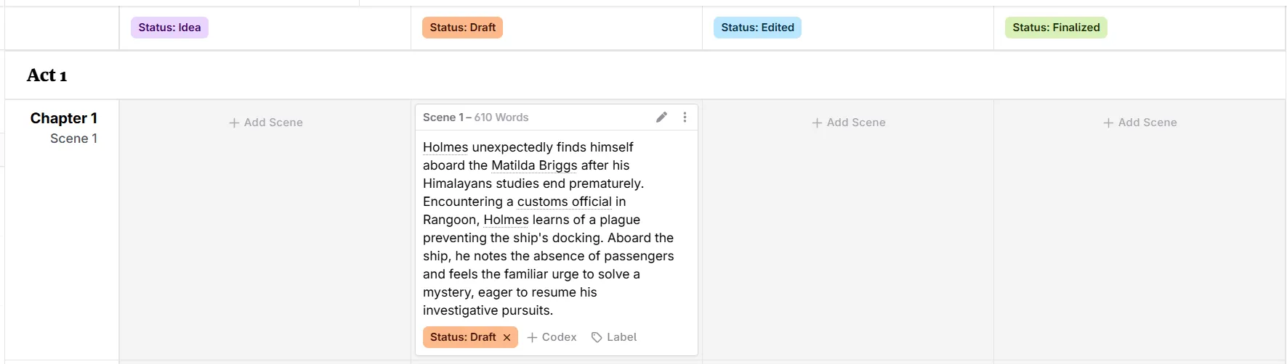Open the Matilda Briggs codex link
Image resolution: width=1287 pixels, height=364 pixels.
[x=534, y=165]
